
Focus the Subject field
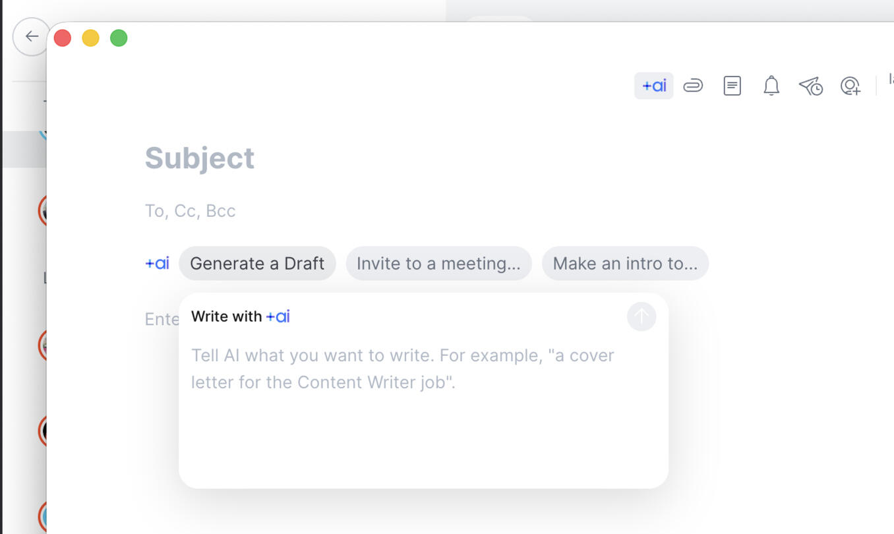(199, 158)
